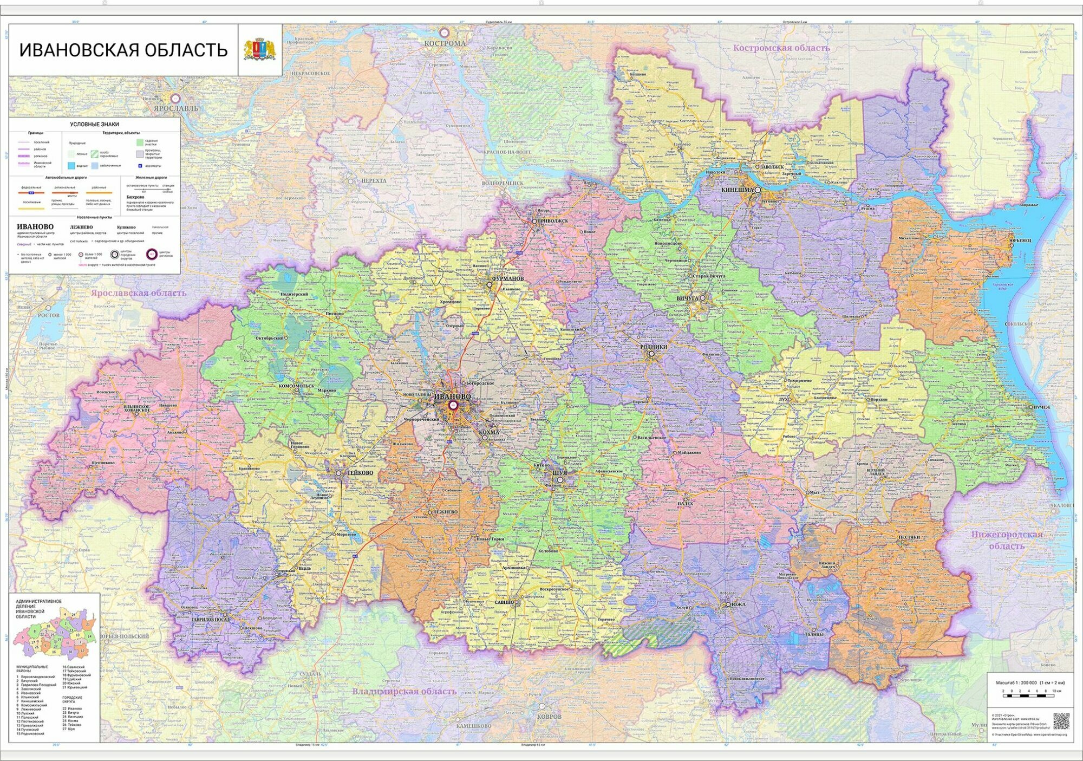Click the ozon.ru seller link text
The image size is (1083, 761).
[1022, 728]
